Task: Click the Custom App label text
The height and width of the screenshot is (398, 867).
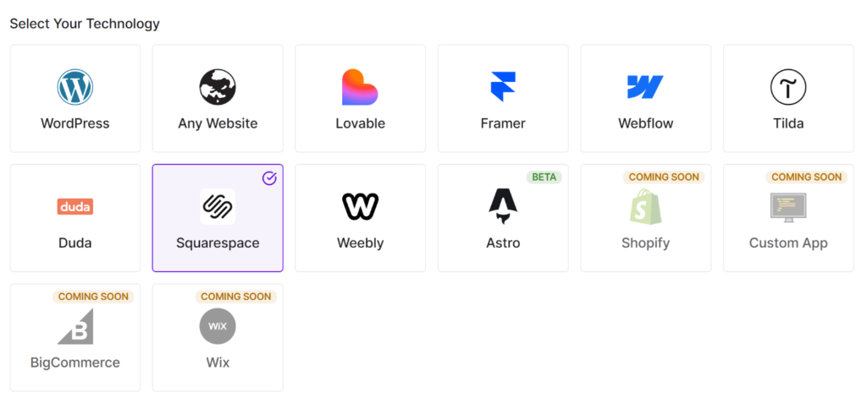Action: pos(788,243)
